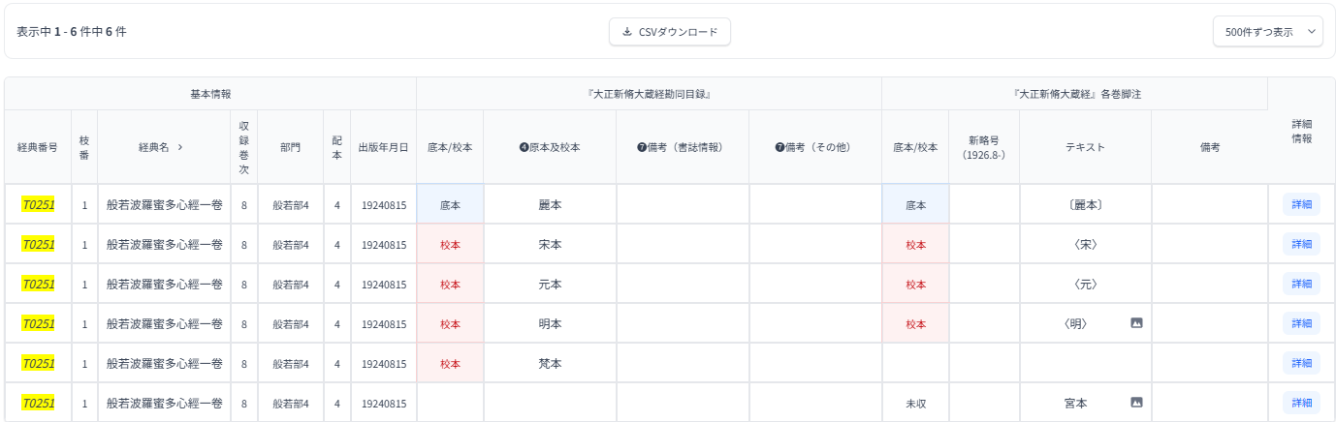Click 詳細 button in the 元本 row
This screenshot has height=422, width=1336.
1300,285
